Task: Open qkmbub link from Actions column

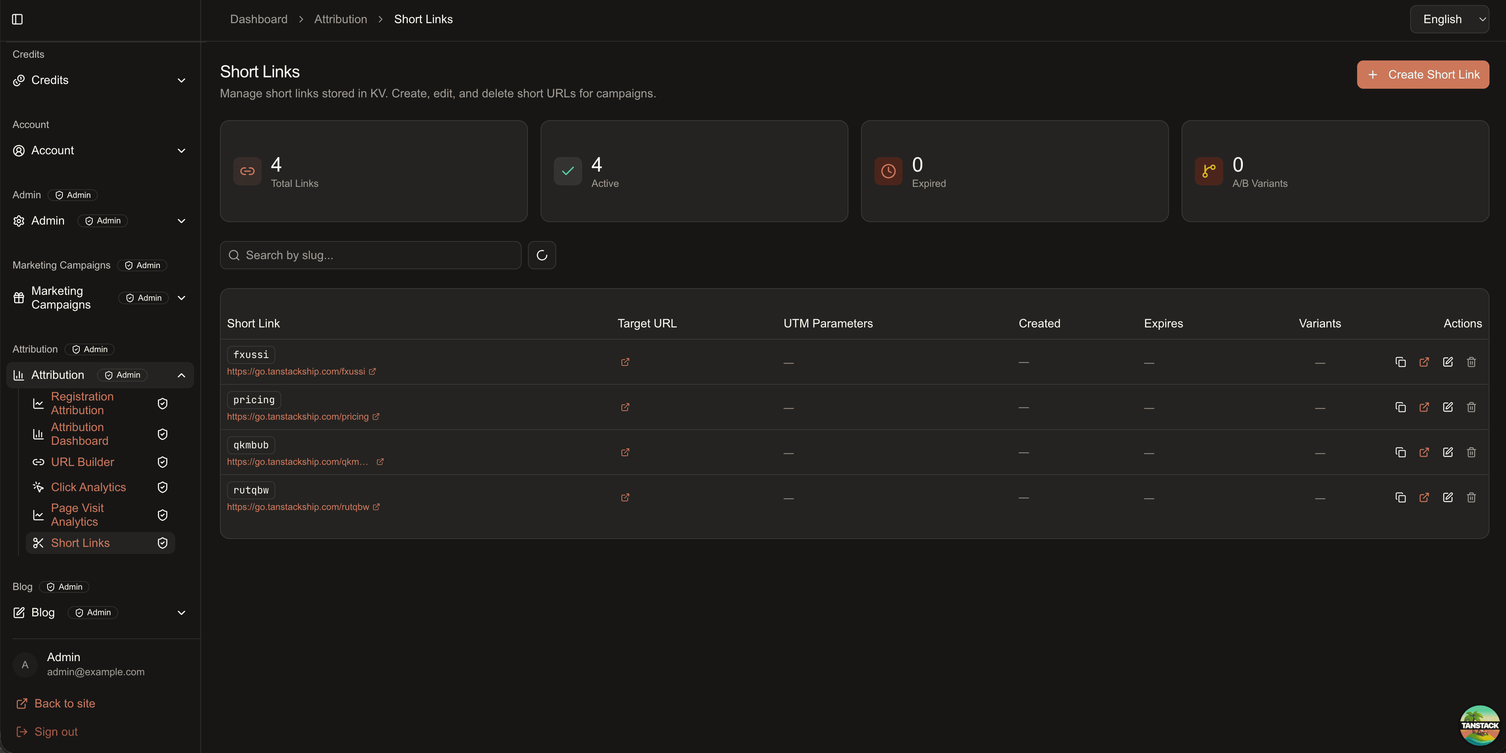Action: pos(1424,452)
